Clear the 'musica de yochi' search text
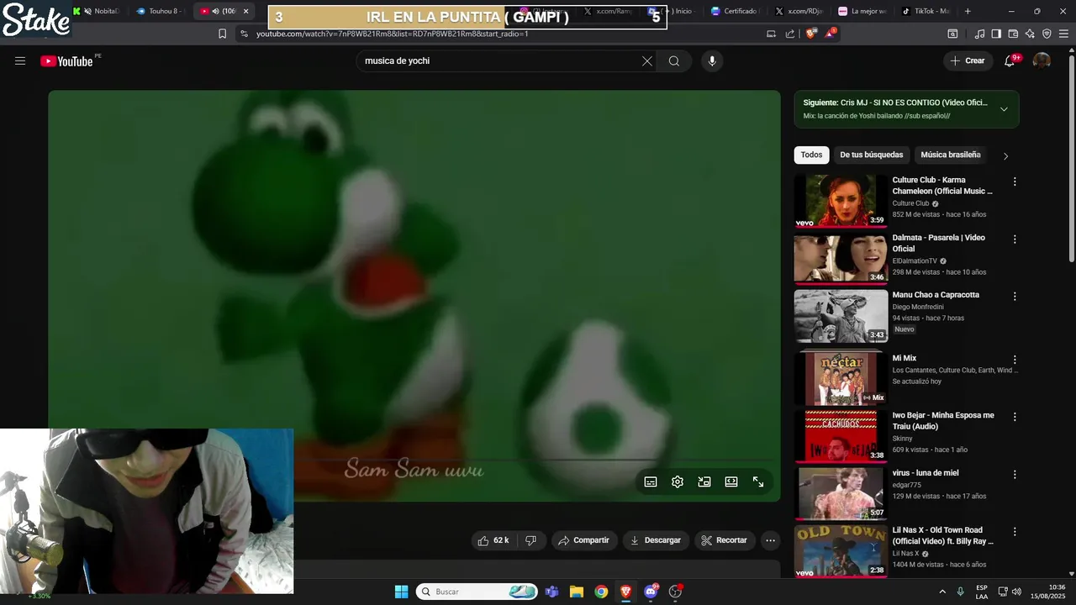Screen dimensions: 1076x605 point(647,61)
